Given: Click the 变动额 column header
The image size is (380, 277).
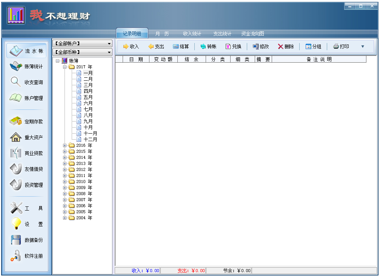Looking at the screenshot, I should point(163,59).
